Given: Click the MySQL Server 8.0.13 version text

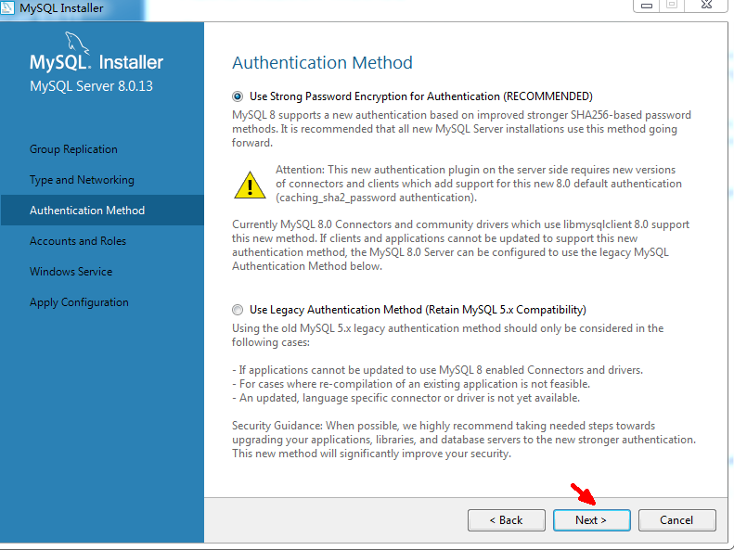Looking at the screenshot, I should (91, 86).
